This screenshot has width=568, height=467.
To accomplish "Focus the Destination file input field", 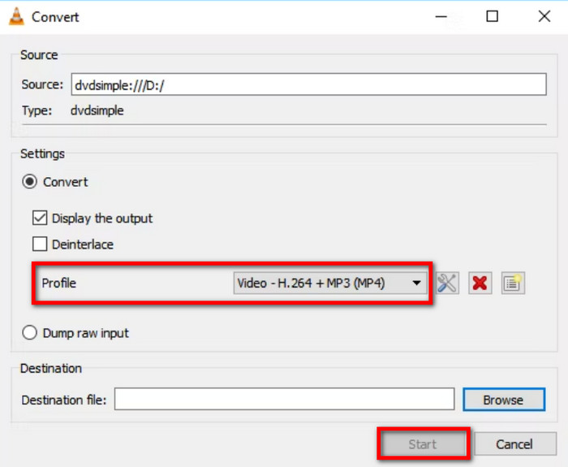I will coord(284,400).
